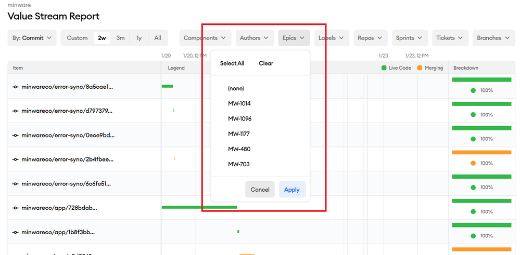
Task: Click commit icon for error-sync/6c6fe51
Action: (x=15, y=184)
